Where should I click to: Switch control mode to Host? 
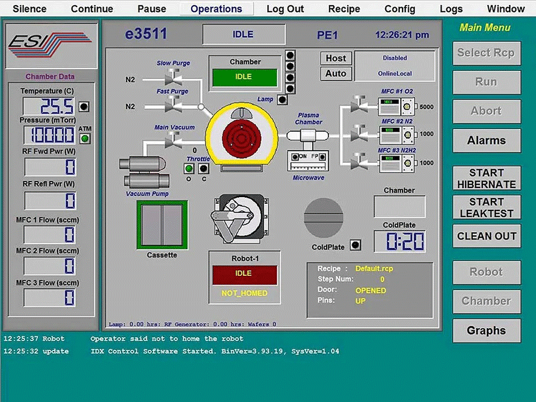pyautogui.click(x=336, y=58)
